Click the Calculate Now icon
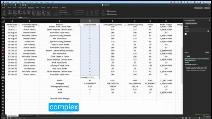 (x=108, y=11)
